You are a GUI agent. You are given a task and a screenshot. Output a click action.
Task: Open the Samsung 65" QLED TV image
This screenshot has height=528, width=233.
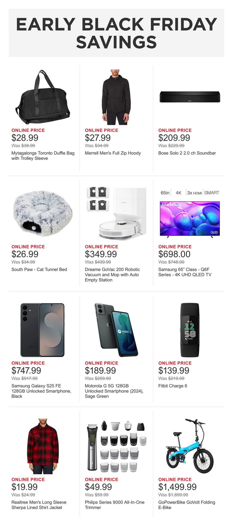(x=190, y=219)
